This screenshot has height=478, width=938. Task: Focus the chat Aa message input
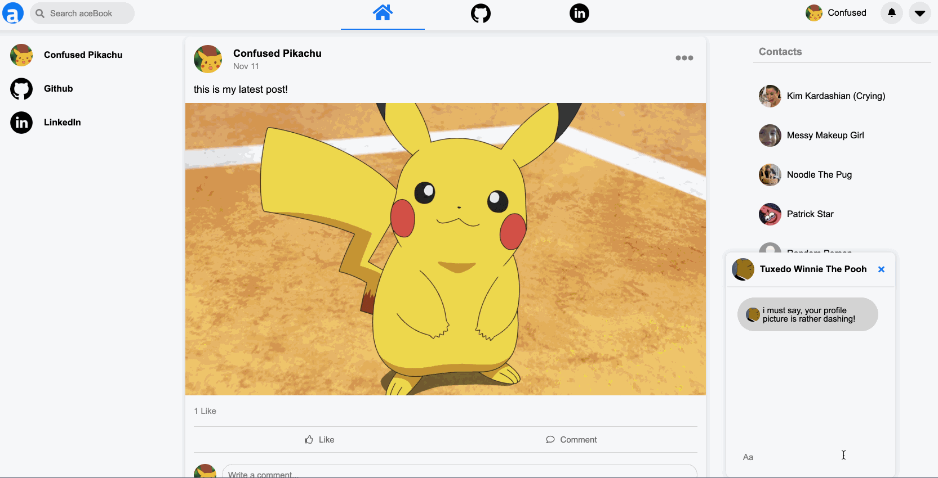810,457
